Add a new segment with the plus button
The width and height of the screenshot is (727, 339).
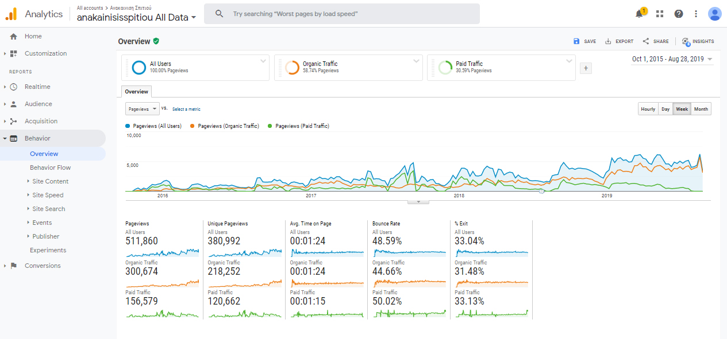coord(585,68)
